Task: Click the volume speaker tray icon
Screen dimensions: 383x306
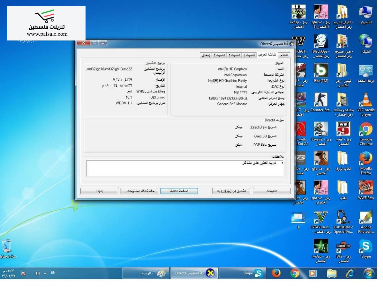Action: pos(37,273)
